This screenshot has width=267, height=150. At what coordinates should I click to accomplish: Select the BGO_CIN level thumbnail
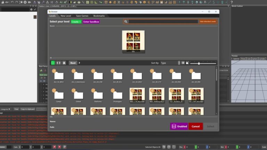coord(137,95)
